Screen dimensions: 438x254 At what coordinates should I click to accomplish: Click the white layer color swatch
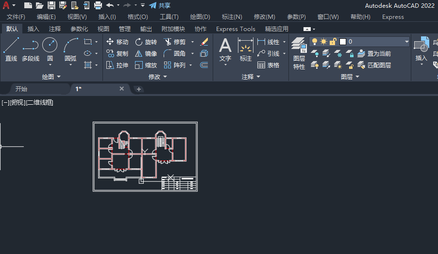click(x=343, y=42)
